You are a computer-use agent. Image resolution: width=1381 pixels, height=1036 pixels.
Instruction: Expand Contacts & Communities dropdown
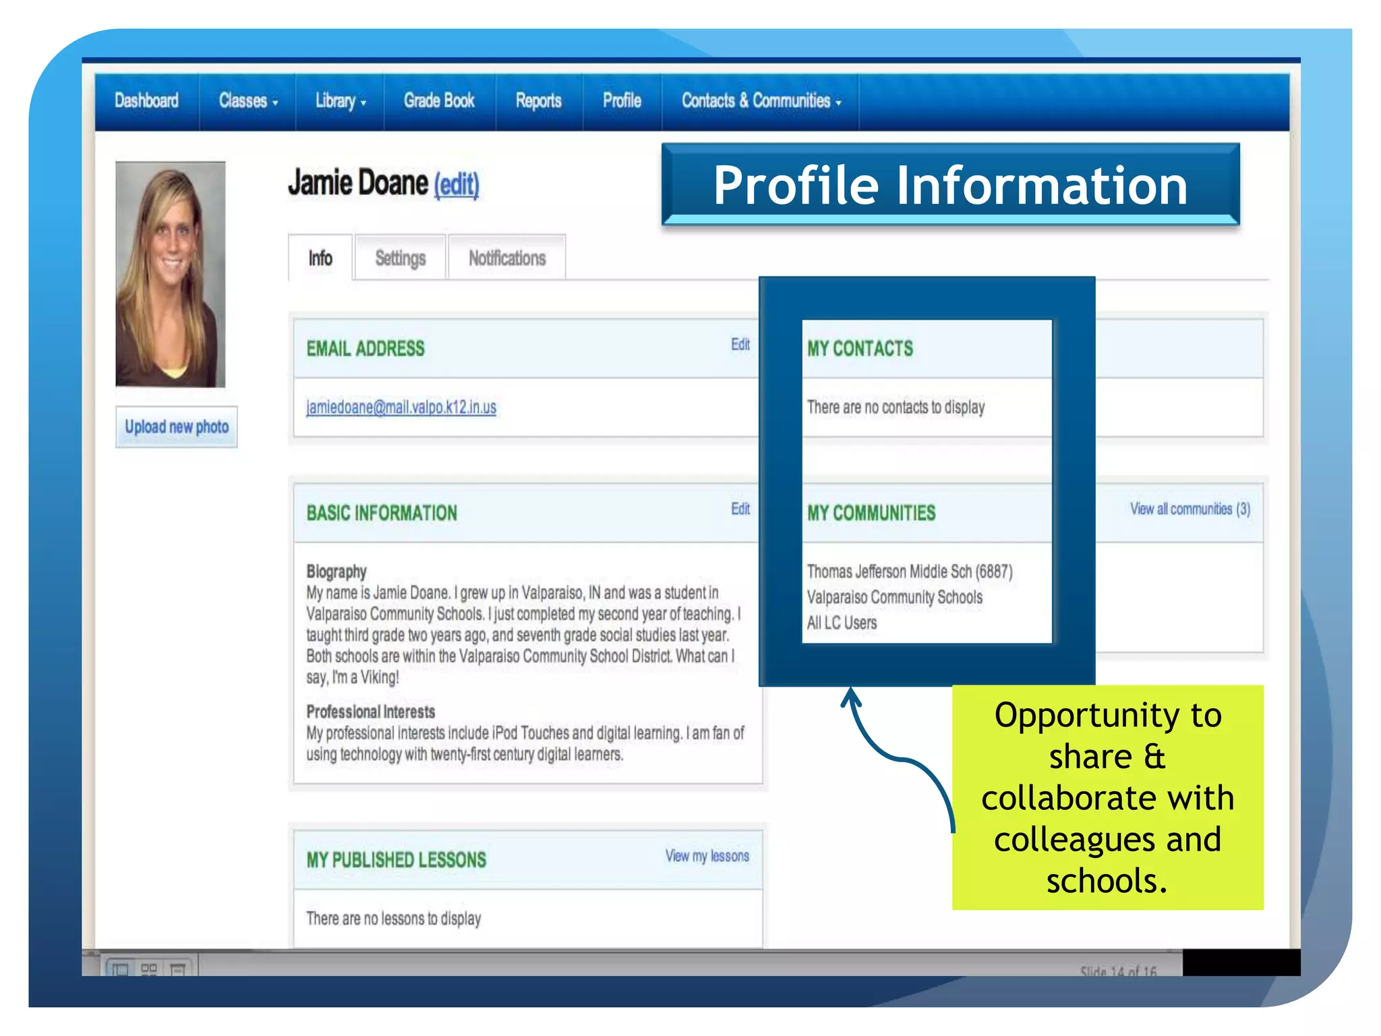[761, 101]
